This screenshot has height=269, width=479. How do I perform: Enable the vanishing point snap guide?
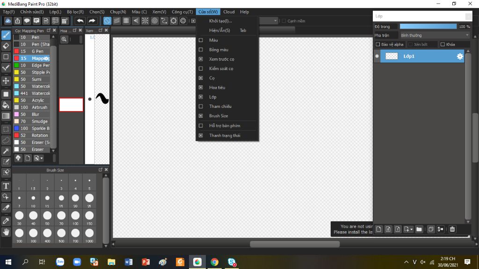click(136, 21)
